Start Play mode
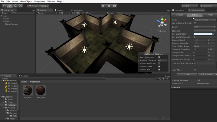Image resolution: width=217 pixels, height=122 pixels. (x=103, y=6)
